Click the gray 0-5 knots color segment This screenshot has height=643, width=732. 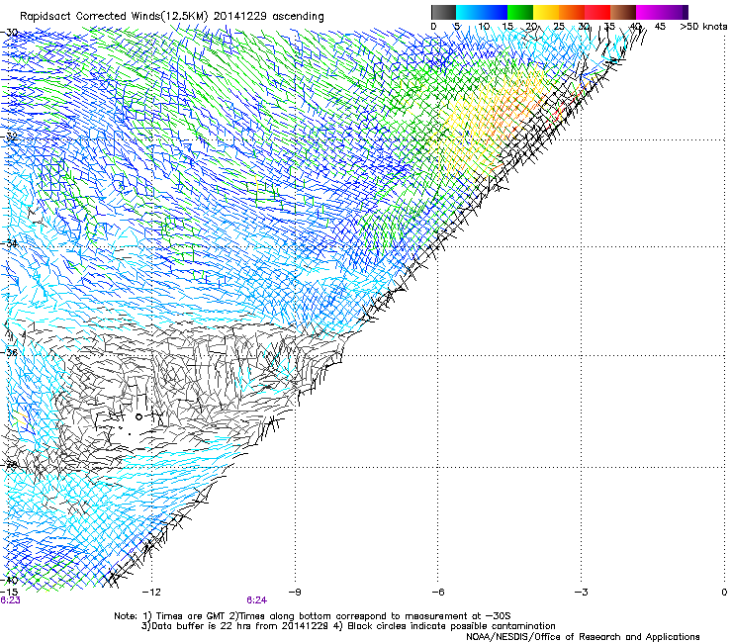click(443, 12)
